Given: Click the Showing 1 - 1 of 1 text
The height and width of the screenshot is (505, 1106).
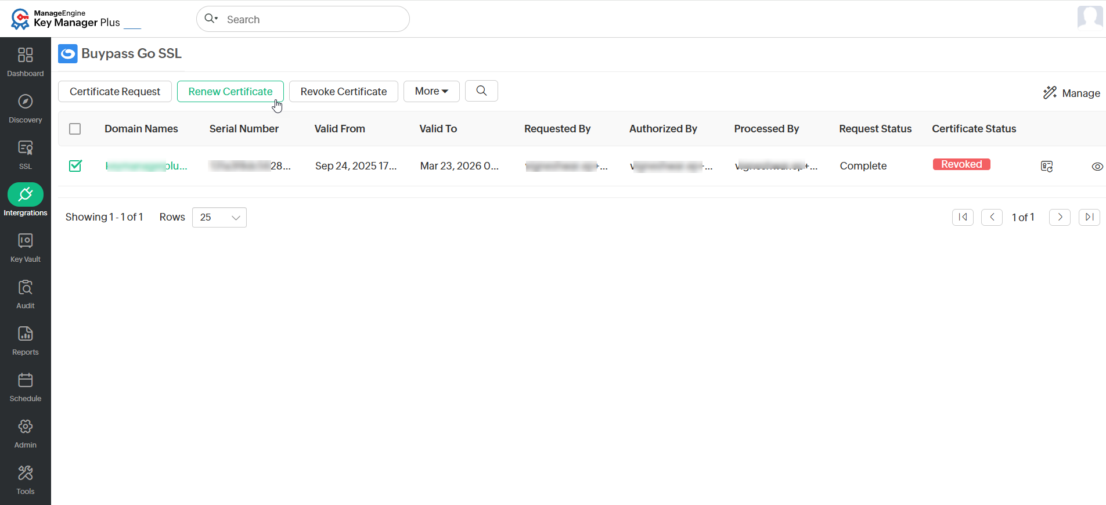Looking at the screenshot, I should [104, 217].
